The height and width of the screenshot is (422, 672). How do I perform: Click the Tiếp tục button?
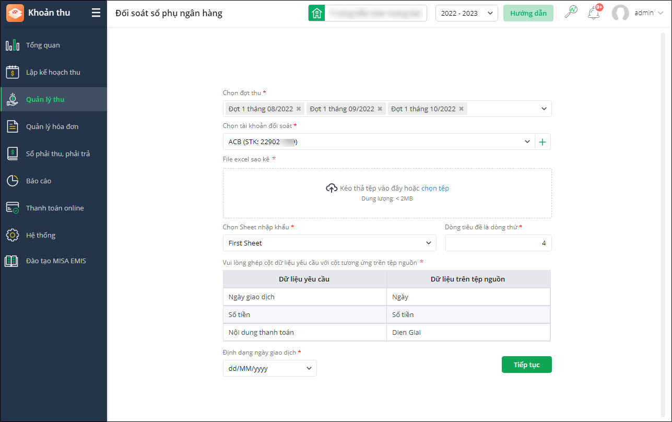pos(526,365)
